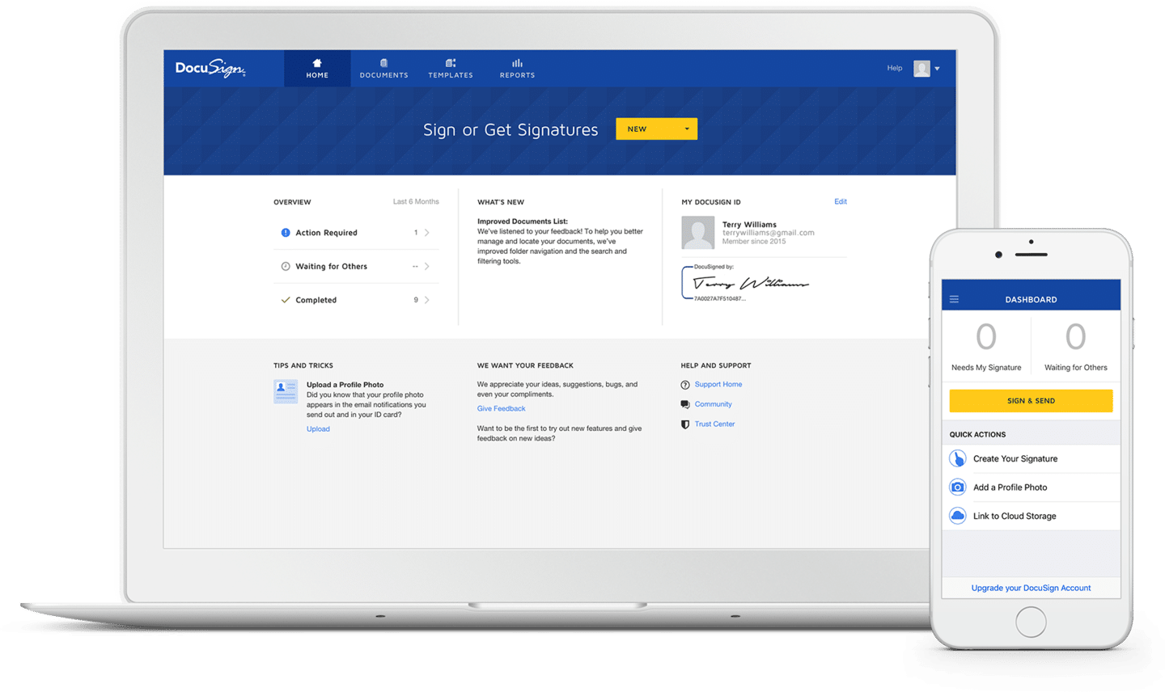Click the Support Home question mark icon

685,385
